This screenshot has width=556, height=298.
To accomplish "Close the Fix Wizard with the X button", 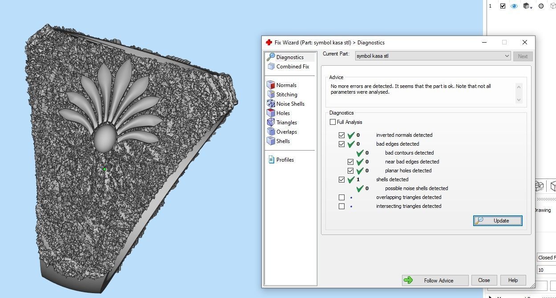I will 524,43.
